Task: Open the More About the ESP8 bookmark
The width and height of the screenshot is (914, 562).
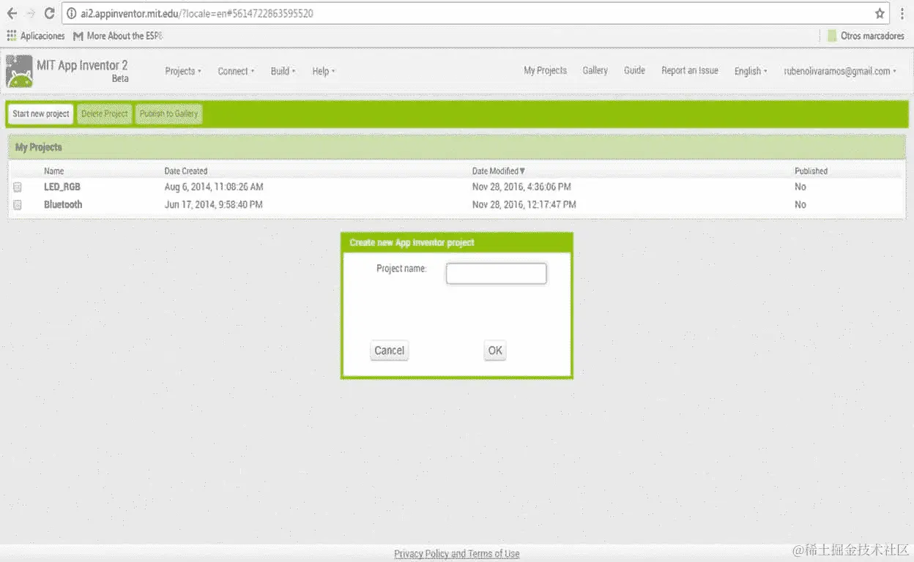Action: click(x=118, y=36)
